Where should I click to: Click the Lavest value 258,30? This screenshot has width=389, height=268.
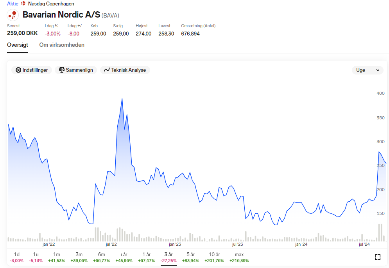166,34
